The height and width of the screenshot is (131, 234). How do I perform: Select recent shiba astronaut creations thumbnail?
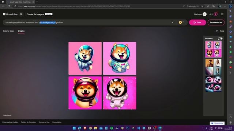click(x=214, y=49)
